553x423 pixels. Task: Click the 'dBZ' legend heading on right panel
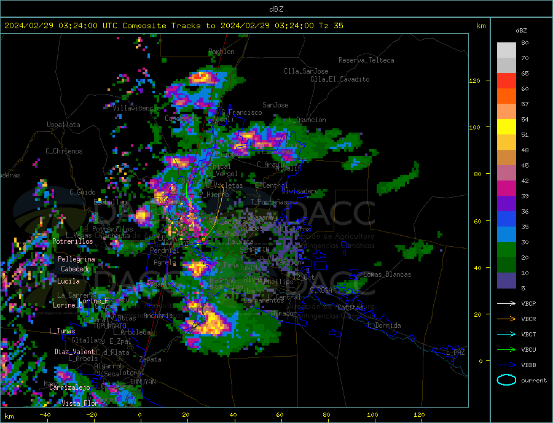coord(521,31)
